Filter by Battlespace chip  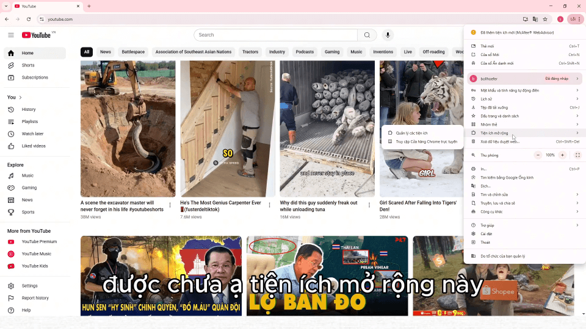click(133, 52)
